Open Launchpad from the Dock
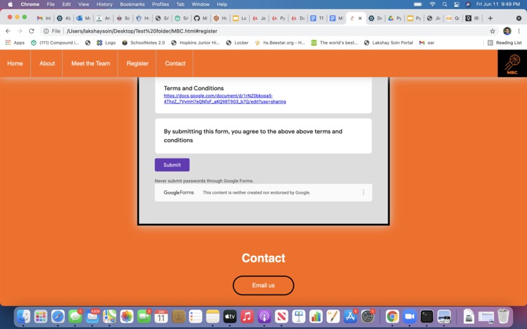This screenshot has width=527, height=329. coord(41,316)
